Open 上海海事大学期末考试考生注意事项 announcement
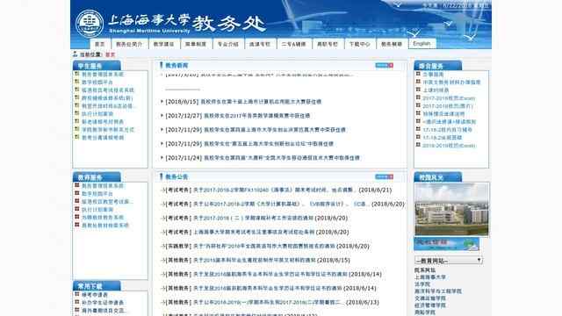This screenshot has height=316, width=562. point(254,232)
